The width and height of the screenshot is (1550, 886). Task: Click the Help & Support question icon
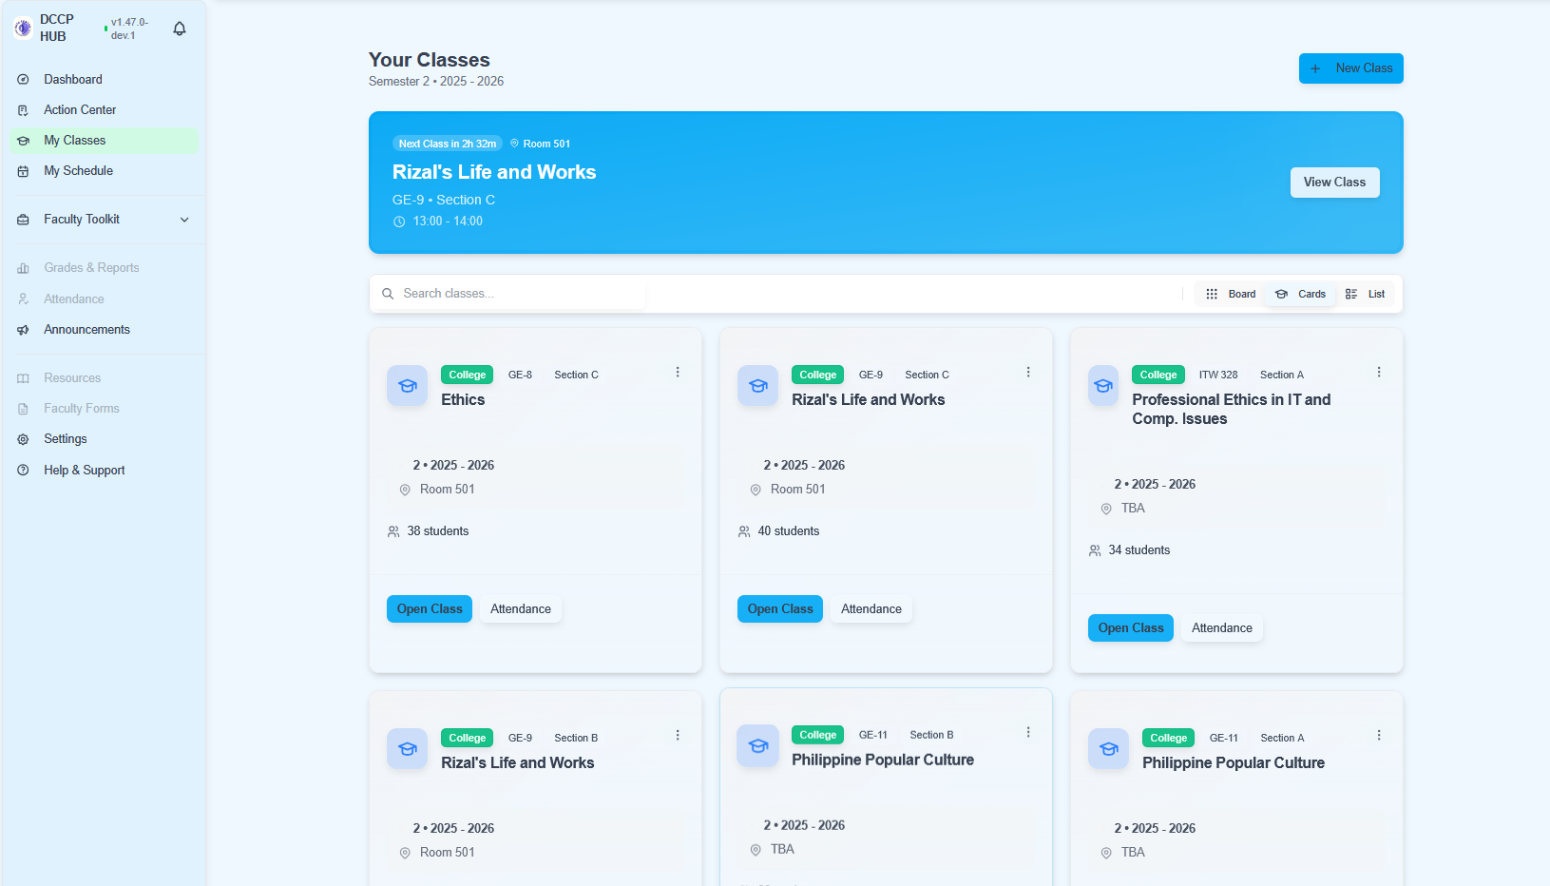pyautogui.click(x=23, y=471)
